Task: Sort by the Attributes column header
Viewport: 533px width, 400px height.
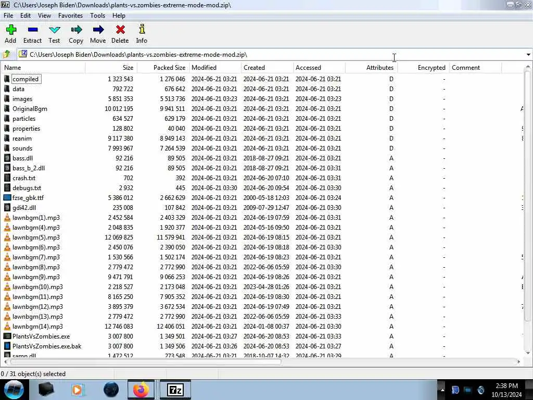Action: tap(371, 68)
